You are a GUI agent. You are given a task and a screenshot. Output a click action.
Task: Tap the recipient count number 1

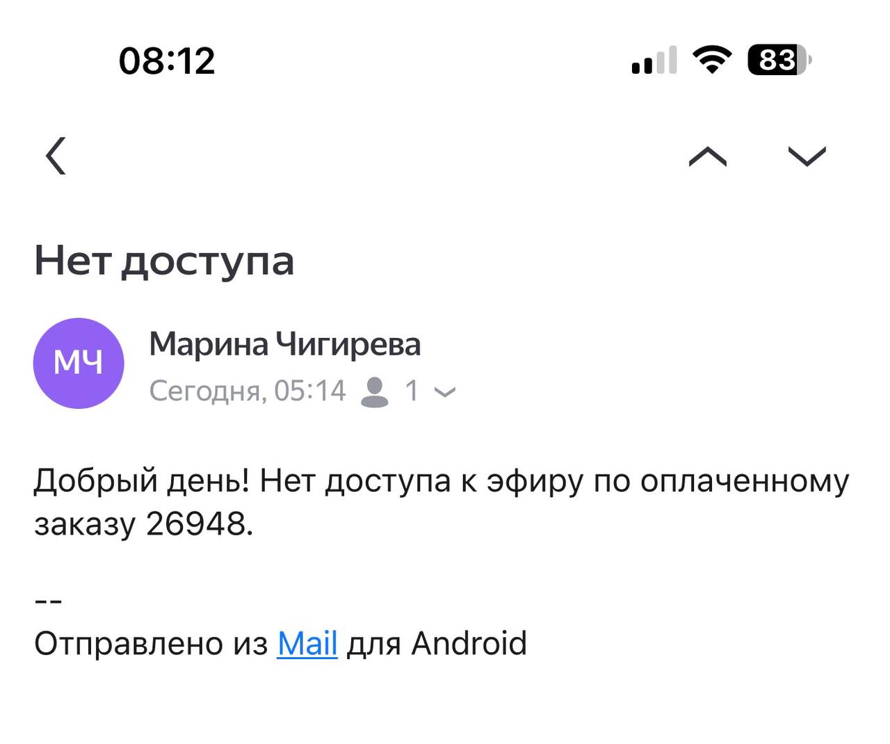click(x=412, y=391)
